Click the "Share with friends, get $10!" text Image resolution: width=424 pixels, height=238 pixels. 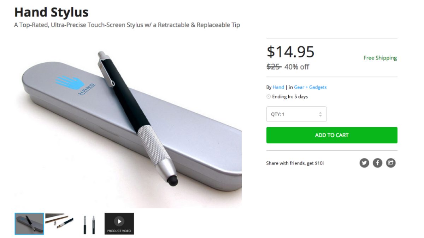tap(295, 163)
